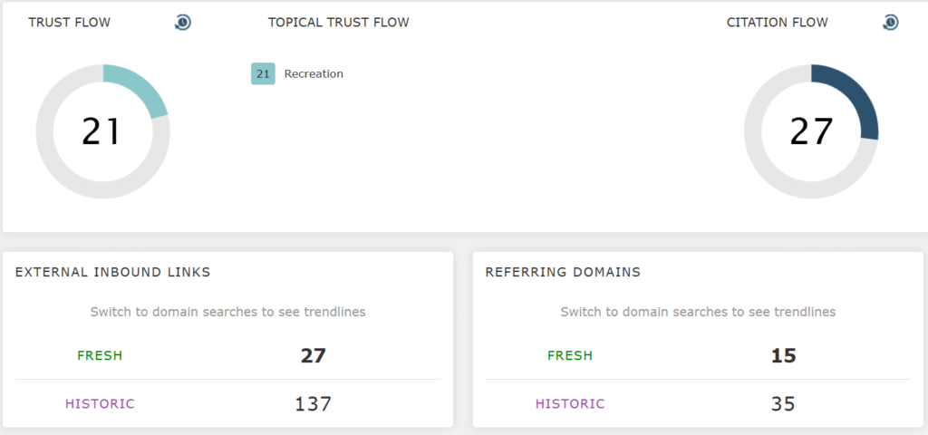This screenshot has height=435, width=928.
Task: Select the Trust Flow heading
Action: pos(70,23)
